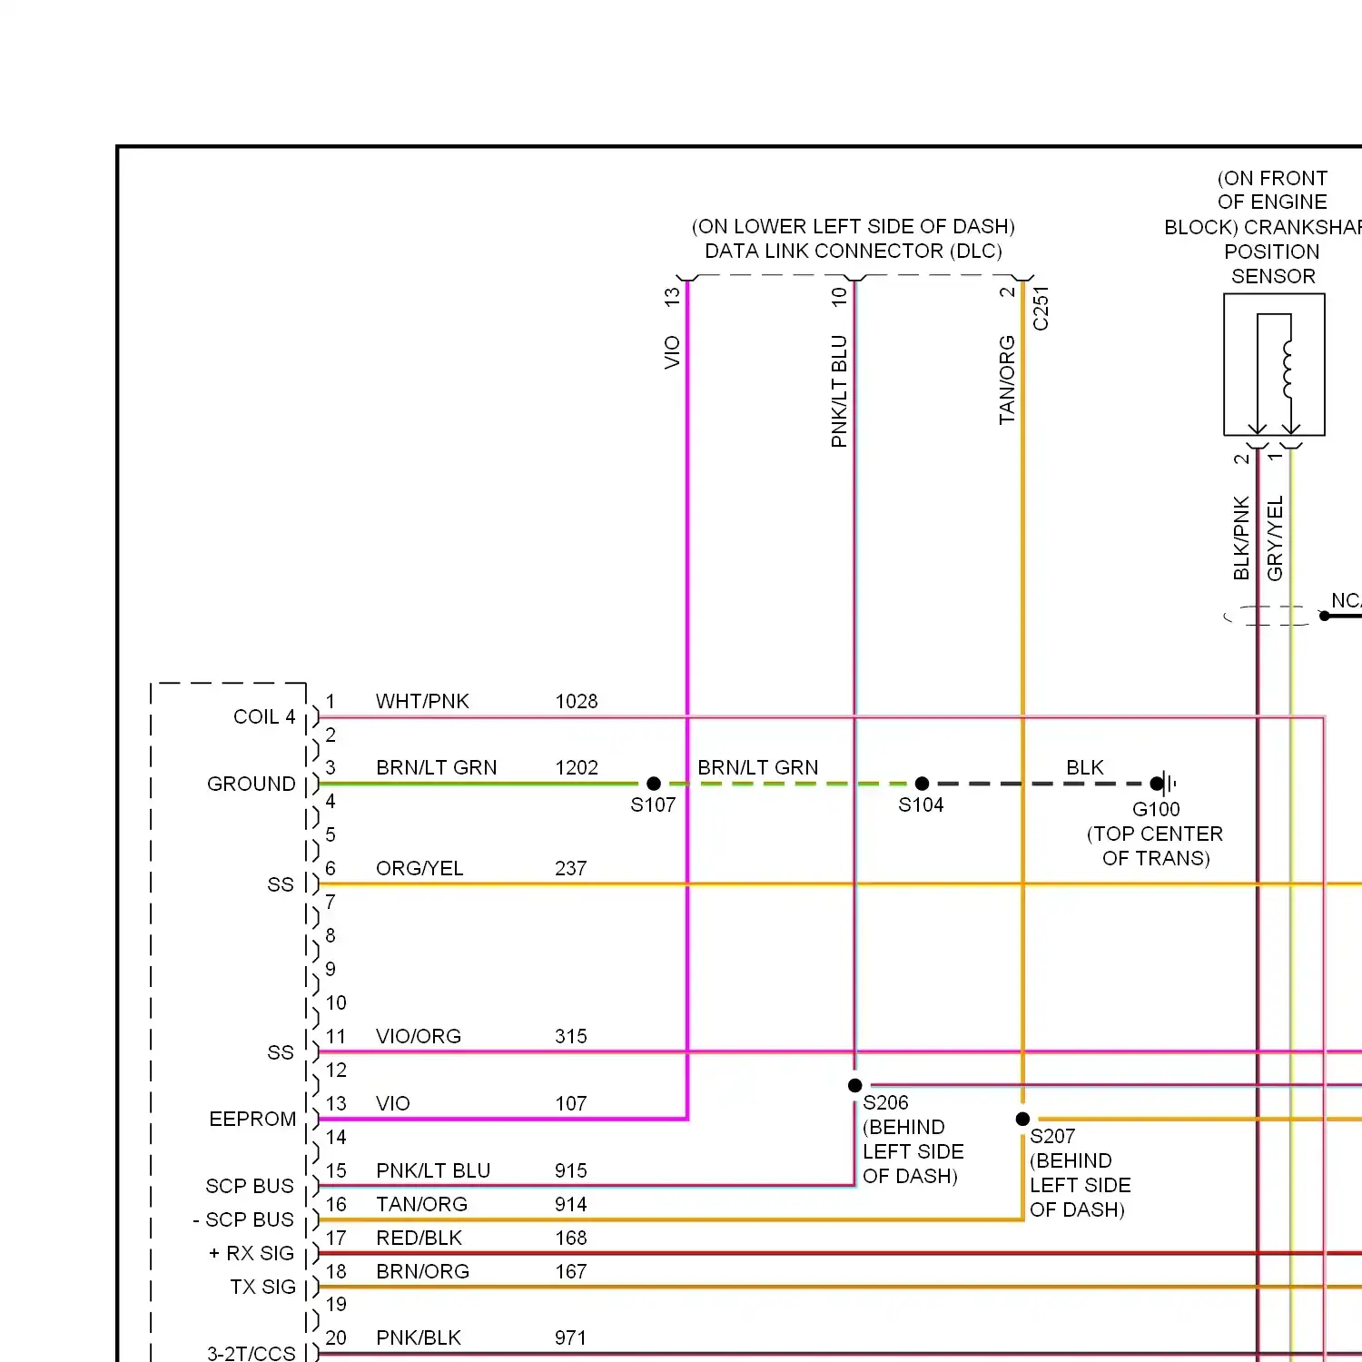Click BRN/LT GRN label beside circuit 1202
This screenshot has width=1362, height=1362.
(x=437, y=767)
